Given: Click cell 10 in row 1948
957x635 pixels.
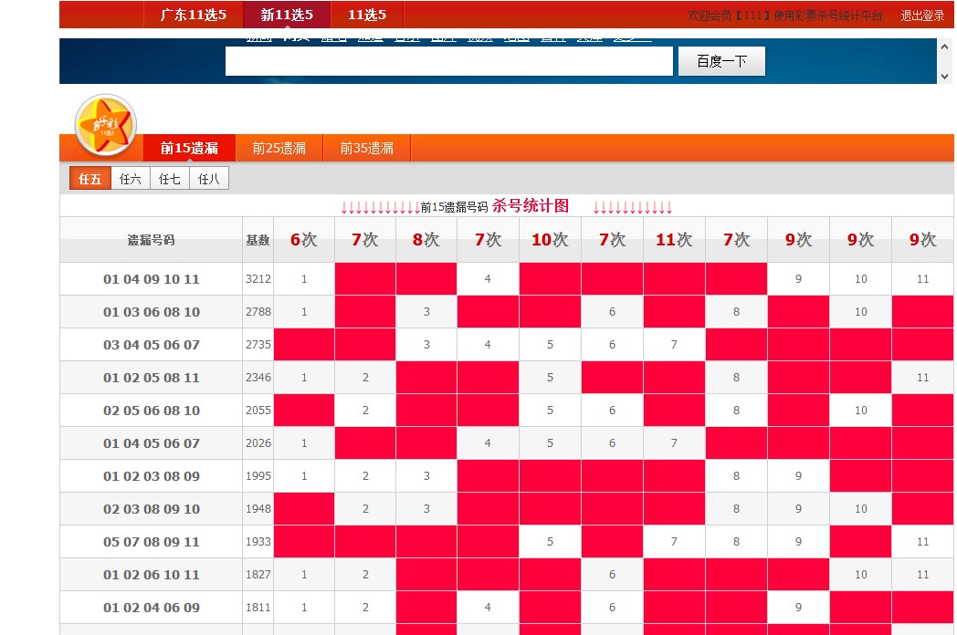Looking at the screenshot, I should pyautogui.click(x=860, y=509).
